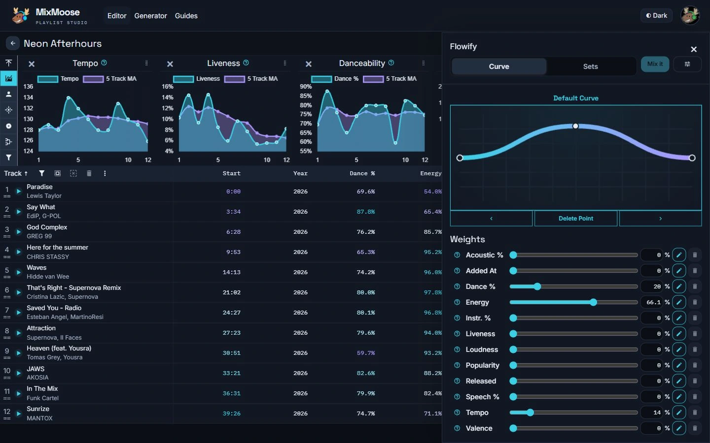The width and height of the screenshot is (710, 443).
Task: Edit the Tempo weight with pencil icon
Action: click(x=679, y=412)
